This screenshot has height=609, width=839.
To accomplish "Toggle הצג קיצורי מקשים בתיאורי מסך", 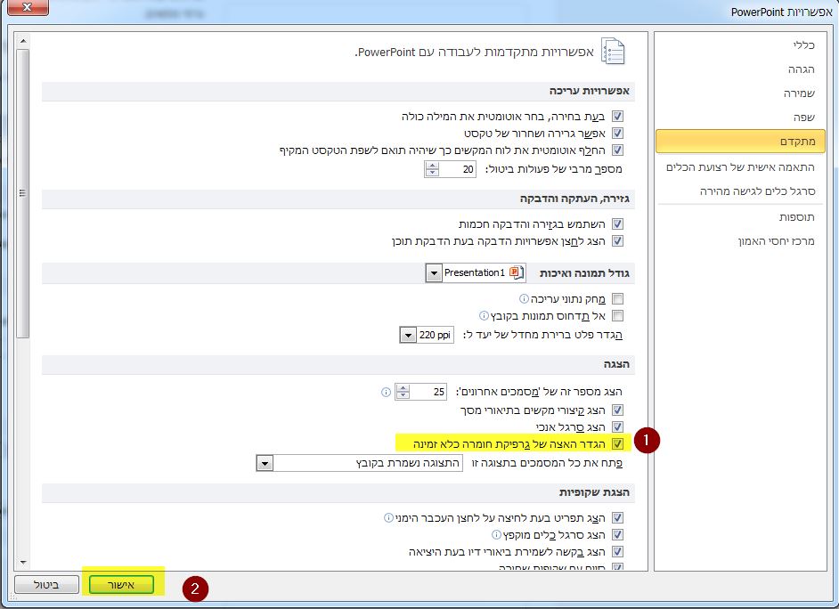I will coord(618,410).
